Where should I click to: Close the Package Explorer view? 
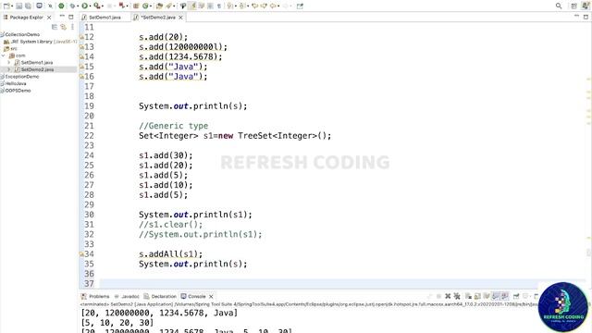pyautogui.click(x=49, y=18)
